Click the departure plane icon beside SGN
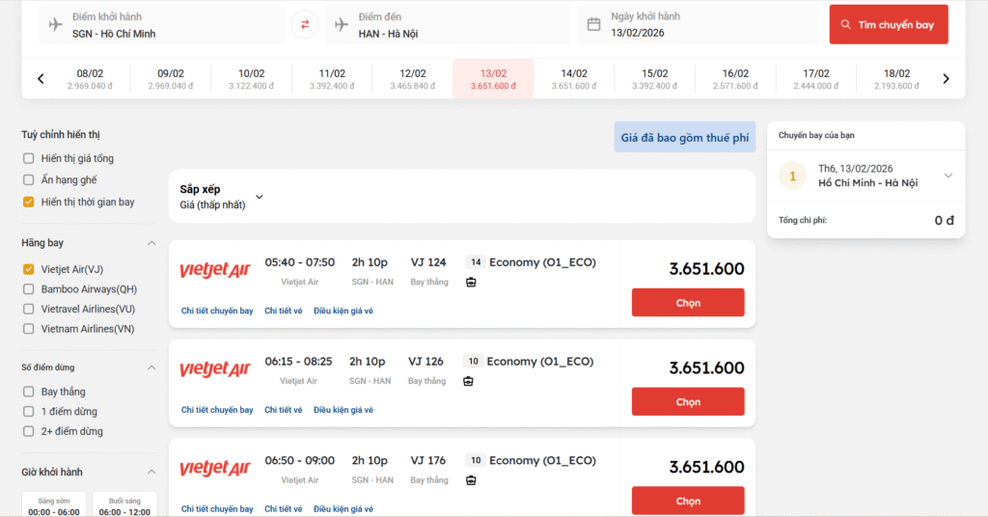This screenshot has height=517, width=988. [55, 24]
